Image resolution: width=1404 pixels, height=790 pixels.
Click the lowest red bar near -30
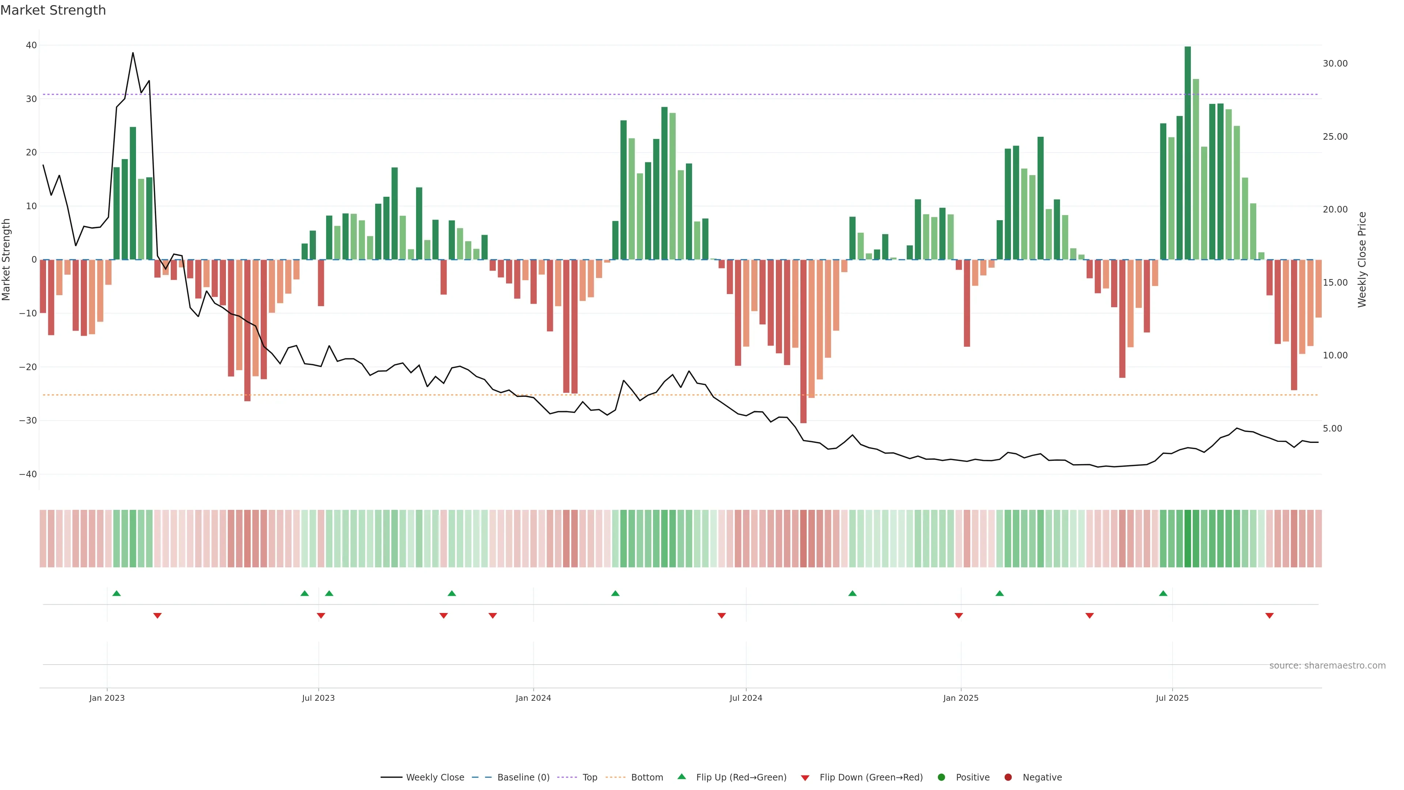(803, 341)
